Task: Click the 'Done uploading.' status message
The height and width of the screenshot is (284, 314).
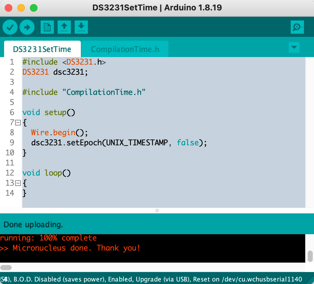Action: tap(33, 225)
